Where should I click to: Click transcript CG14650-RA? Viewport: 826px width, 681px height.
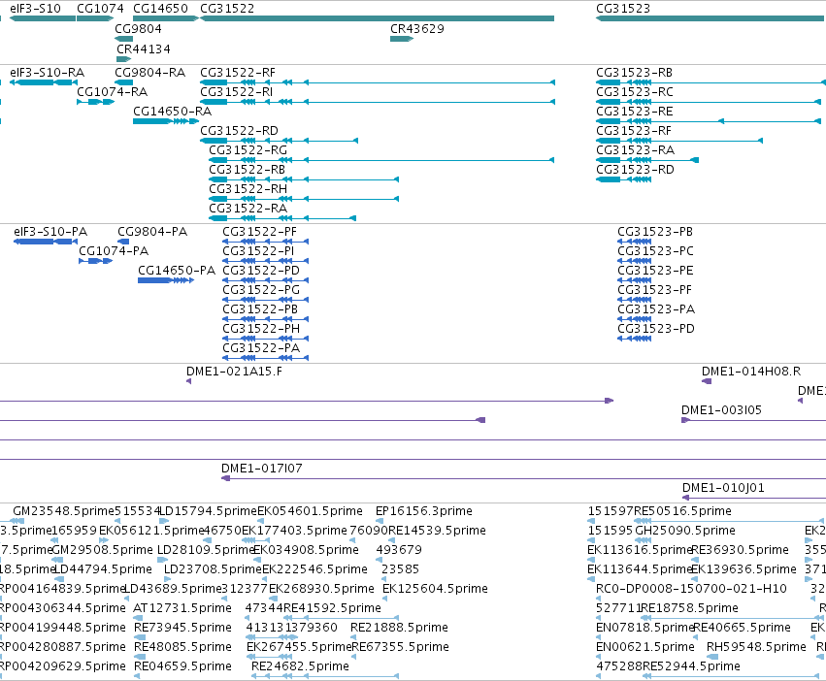click(166, 121)
